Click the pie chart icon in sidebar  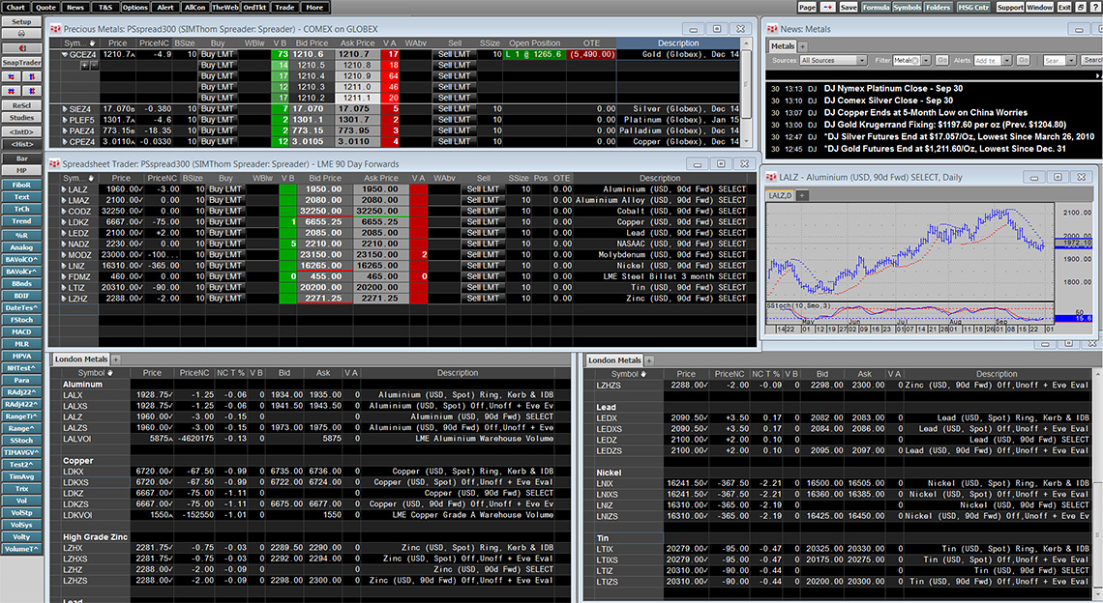tap(21, 47)
